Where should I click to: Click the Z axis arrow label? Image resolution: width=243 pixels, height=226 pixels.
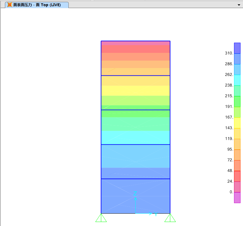click(x=135, y=194)
